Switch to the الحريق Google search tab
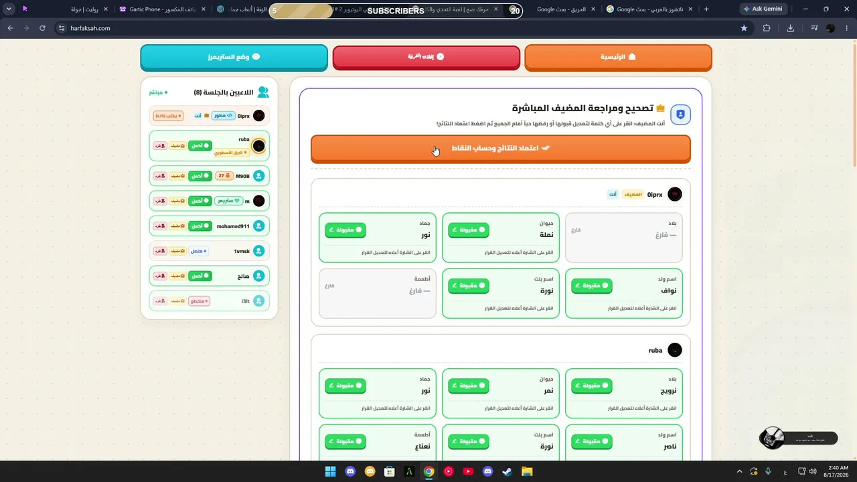Viewport: 857px width, 482px height. tap(566, 9)
